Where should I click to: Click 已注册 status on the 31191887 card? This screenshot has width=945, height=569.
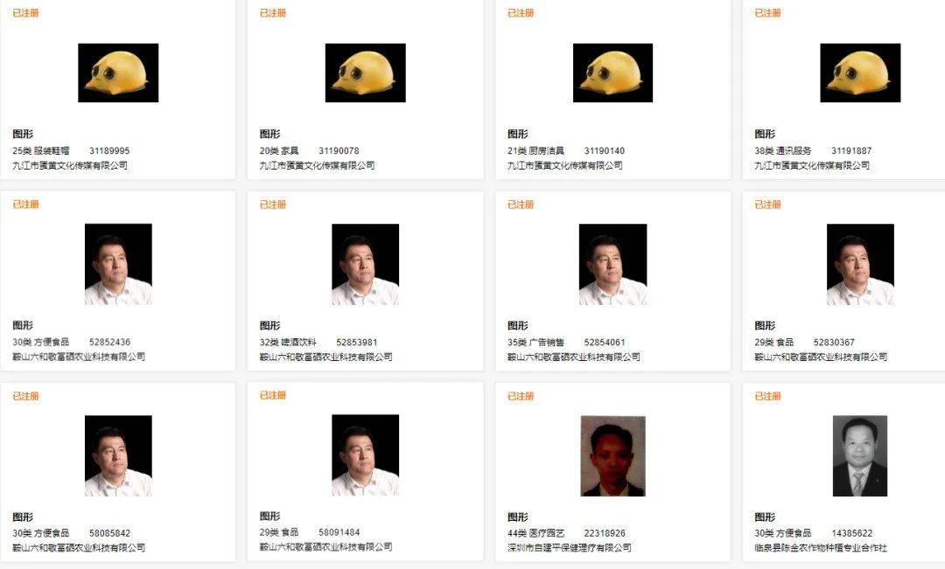point(767,12)
